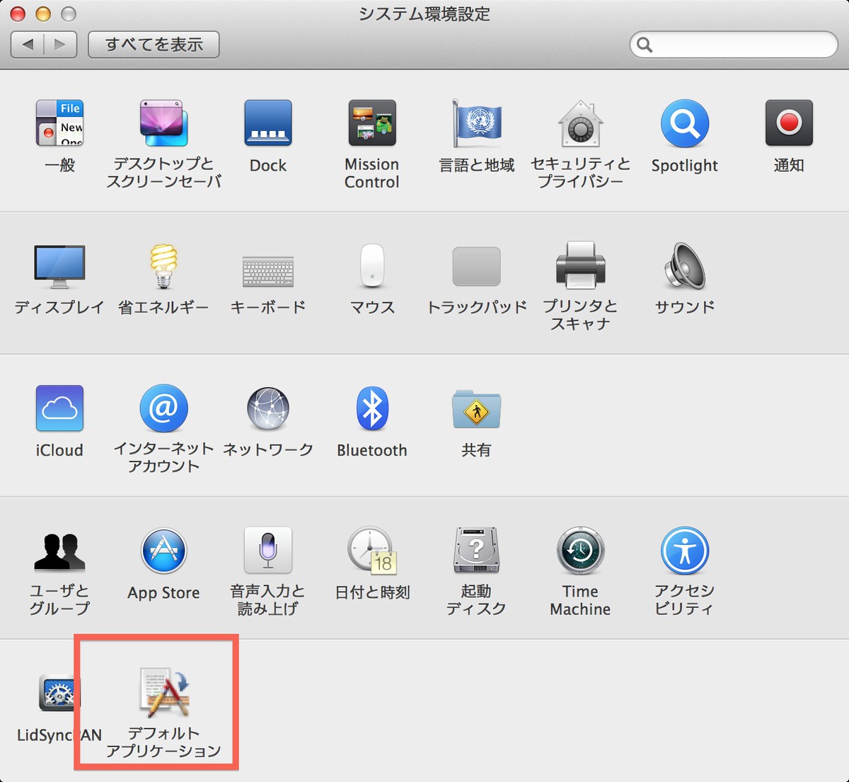Open the Bluetooth preference pane

tap(372, 408)
